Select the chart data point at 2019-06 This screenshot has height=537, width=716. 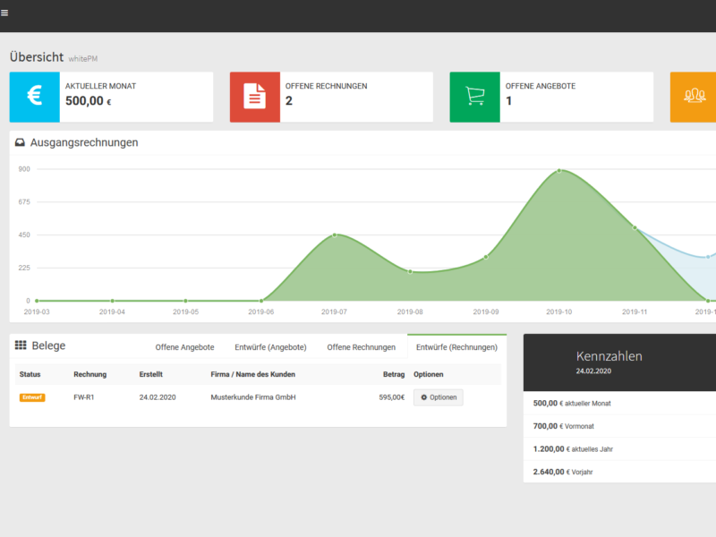point(261,301)
